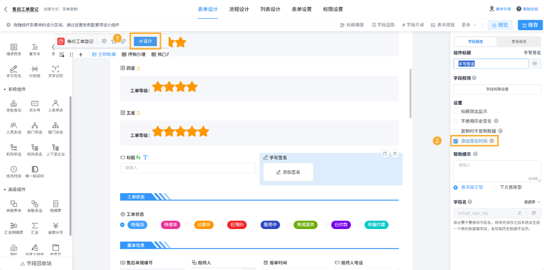Select 悬浮提示型 radio option
Image resolution: width=544 pixels, height=270 pixels.
click(x=456, y=187)
